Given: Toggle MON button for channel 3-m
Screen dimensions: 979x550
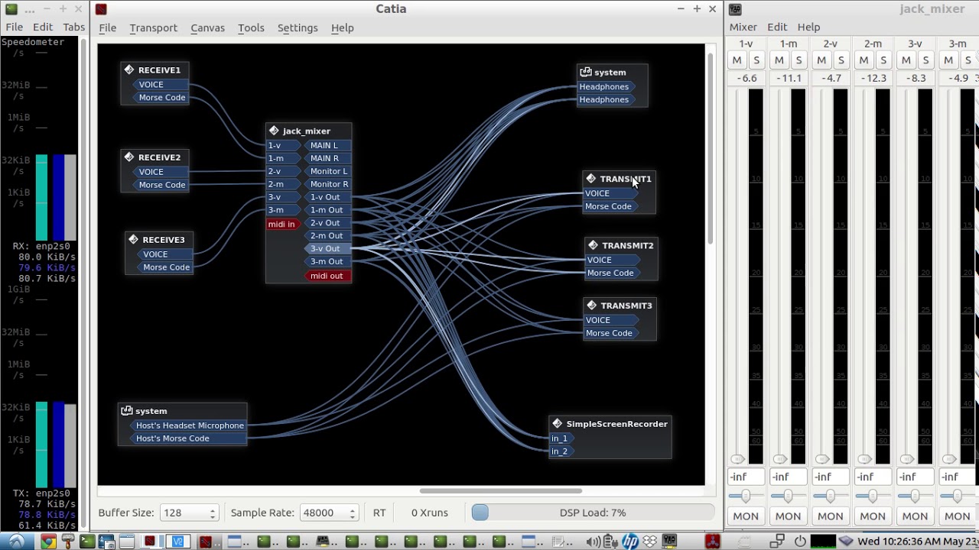Looking at the screenshot, I should click(x=957, y=516).
